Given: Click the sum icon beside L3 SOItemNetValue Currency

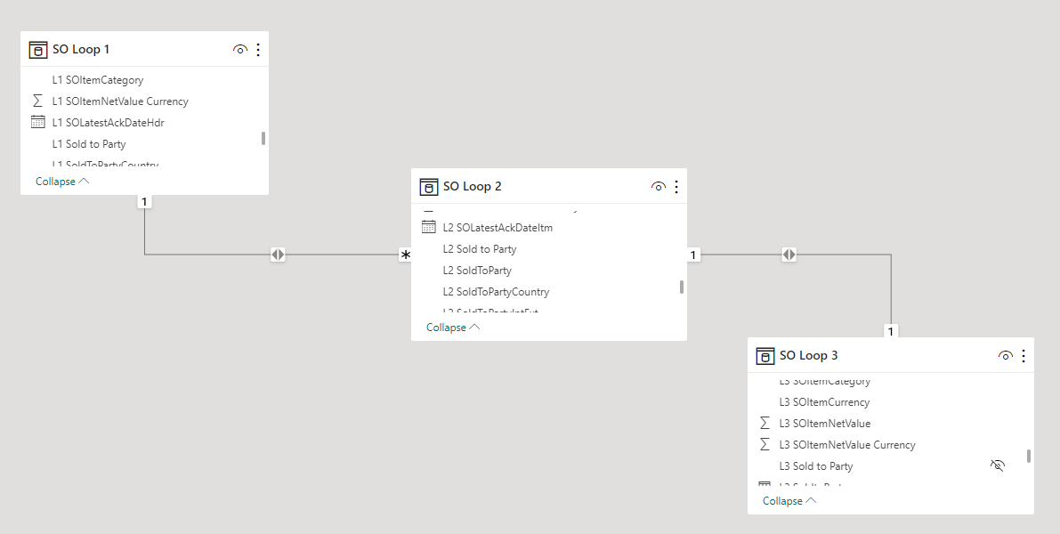Looking at the screenshot, I should [x=765, y=445].
